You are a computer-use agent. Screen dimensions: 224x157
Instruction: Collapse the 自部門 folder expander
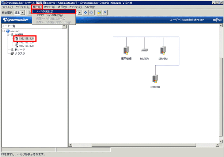pyautogui.click(x=8, y=35)
